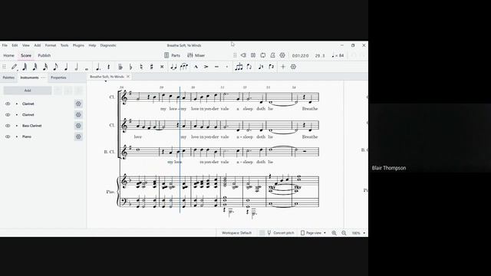Toggle visibility of the Piano instrument

coord(8,136)
